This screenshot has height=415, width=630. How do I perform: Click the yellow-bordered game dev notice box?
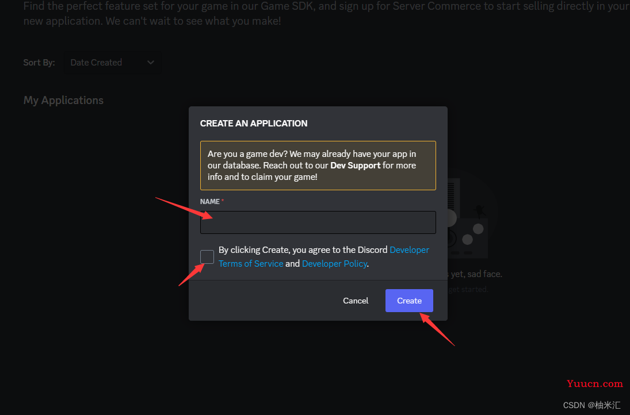point(318,166)
